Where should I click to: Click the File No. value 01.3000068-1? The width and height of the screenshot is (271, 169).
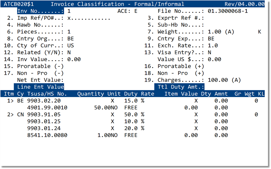click(228, 11)
